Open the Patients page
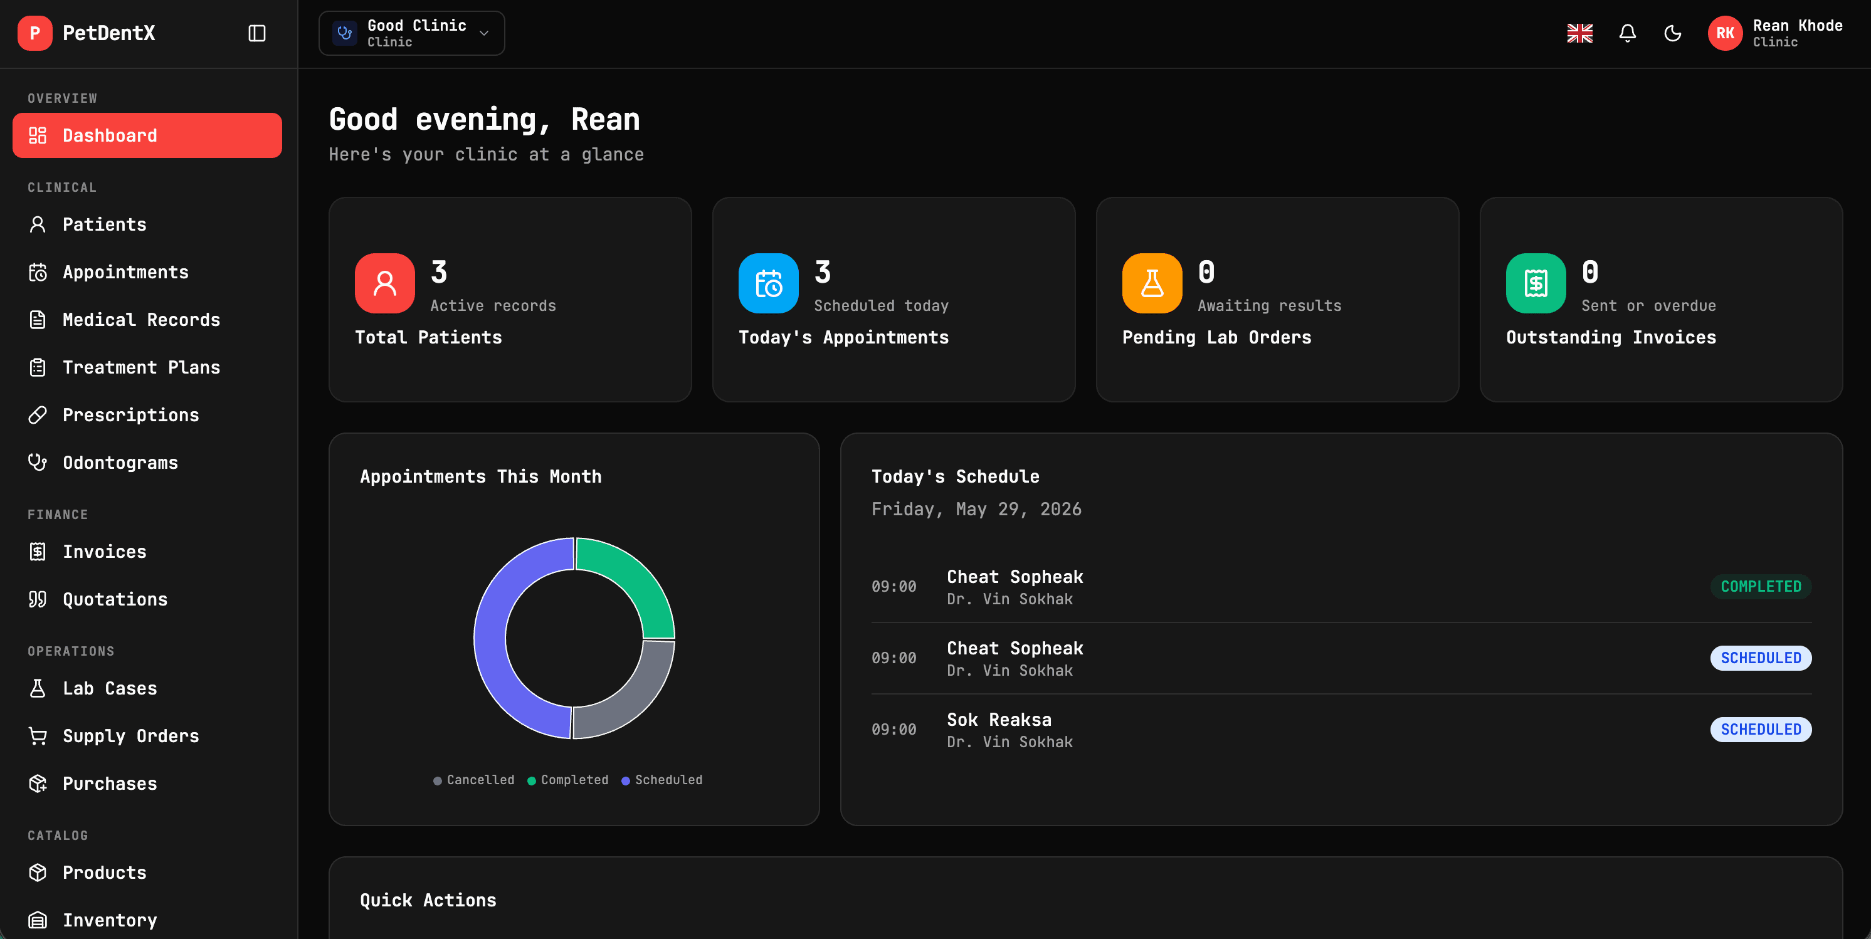This screenshot has height=939, width=1871. tap(147, 224)
